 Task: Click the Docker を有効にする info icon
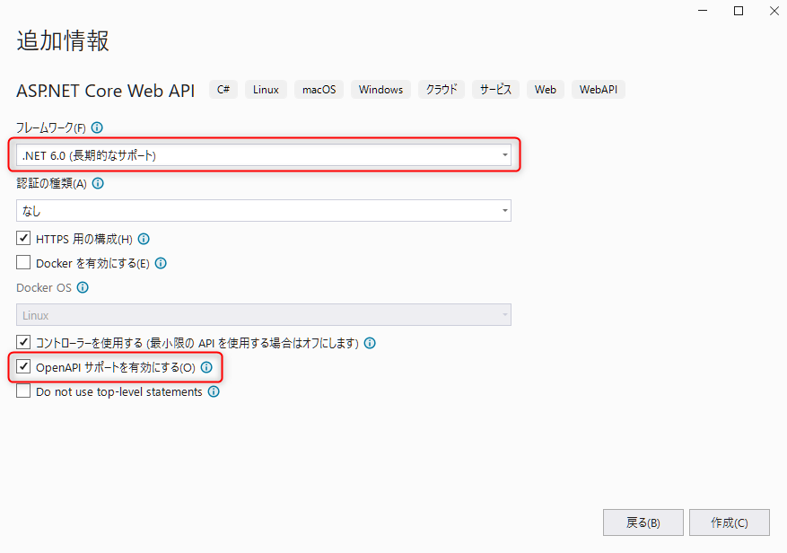pyautogui.click(x=160, y=263)
